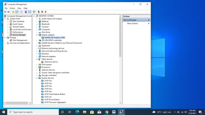
Task: Expand the Keyboards category
Action: click(x=37, y=46)
